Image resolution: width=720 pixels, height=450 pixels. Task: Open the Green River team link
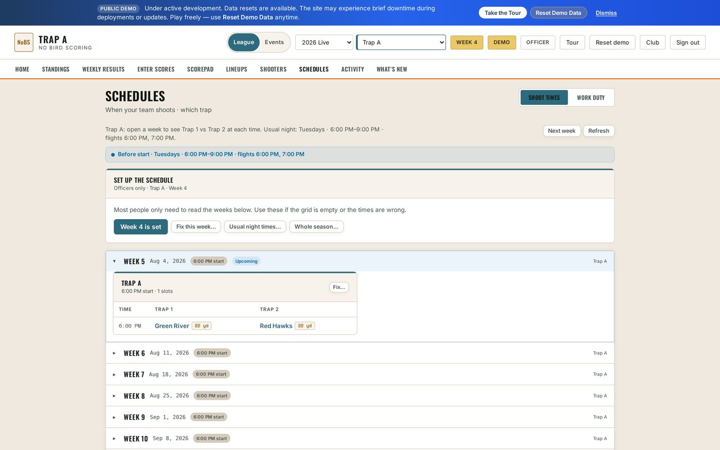pyautogui.click(x=172, y=326)
